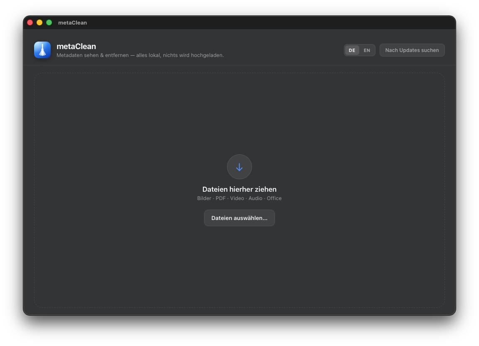Click the Dateien hierher ziehen heading
The image size is (479, 346).
(x=239, y=189)
